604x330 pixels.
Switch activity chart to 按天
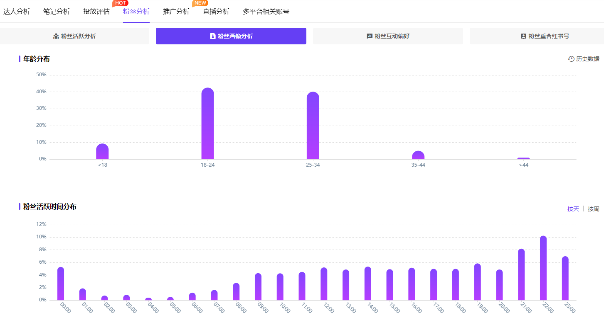(573, 209)
